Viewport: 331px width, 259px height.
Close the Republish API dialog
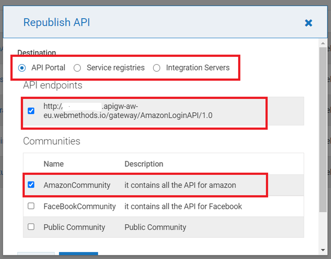(308, 23)
